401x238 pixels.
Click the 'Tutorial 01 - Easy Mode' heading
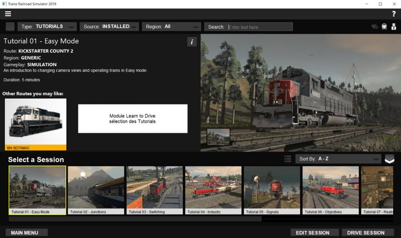coord(41,41)
